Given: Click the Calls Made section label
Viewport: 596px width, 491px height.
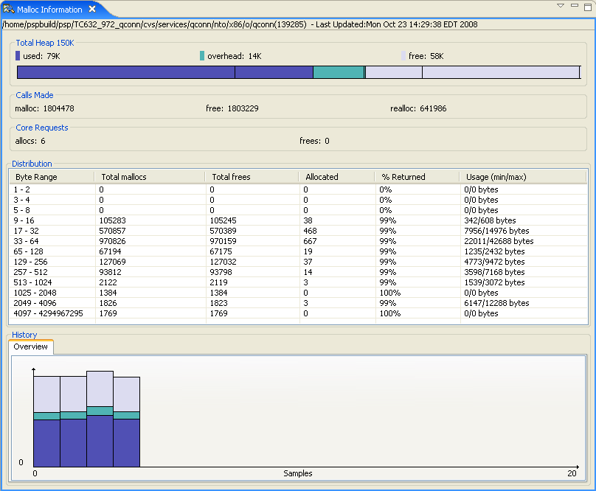Looking at the screenshot, I should click(x=34, y=95).
